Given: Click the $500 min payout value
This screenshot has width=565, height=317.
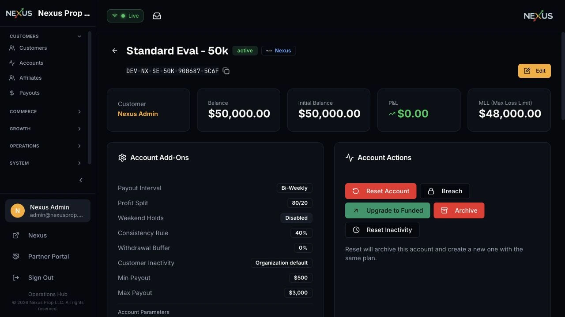Looking at the screenshot, I should point(301,278).
